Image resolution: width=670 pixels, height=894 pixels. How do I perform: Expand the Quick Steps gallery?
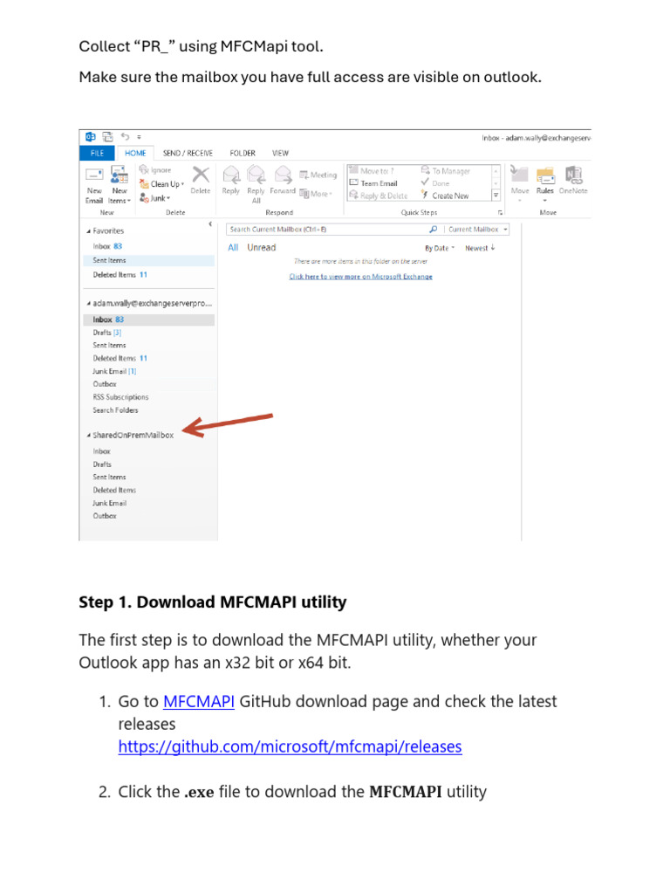tap(496, 195)
